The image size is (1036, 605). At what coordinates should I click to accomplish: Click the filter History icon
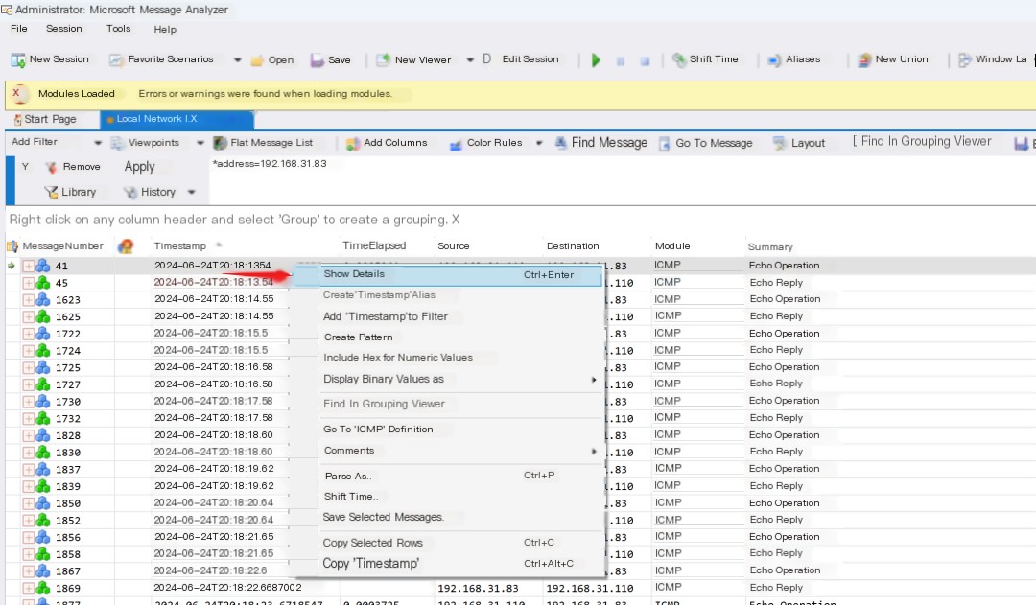[x=130, y=192]
